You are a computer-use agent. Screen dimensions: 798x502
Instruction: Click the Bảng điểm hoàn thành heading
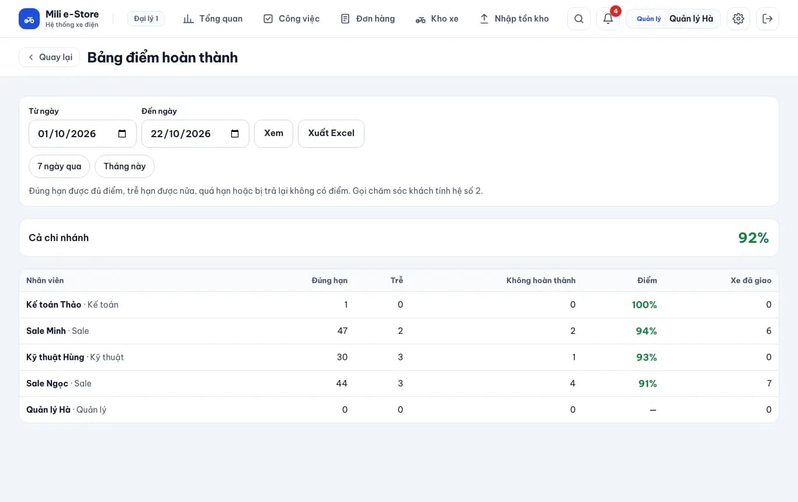click(162, 57)
